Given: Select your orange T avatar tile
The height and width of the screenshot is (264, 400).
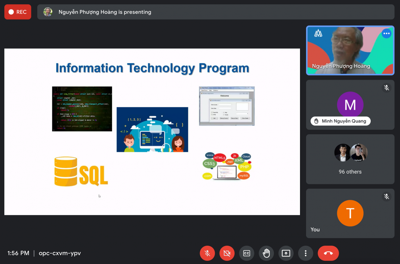Looking at the screenshot, I should 350,213.
